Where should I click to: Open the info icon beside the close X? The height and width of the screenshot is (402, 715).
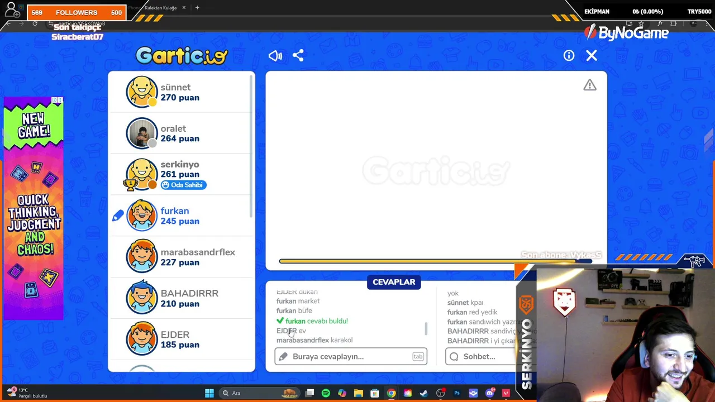pos(569,55)
